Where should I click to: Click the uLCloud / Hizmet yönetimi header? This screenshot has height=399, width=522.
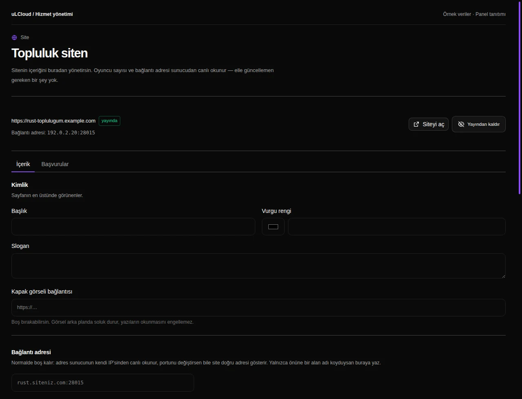point(42,14)
